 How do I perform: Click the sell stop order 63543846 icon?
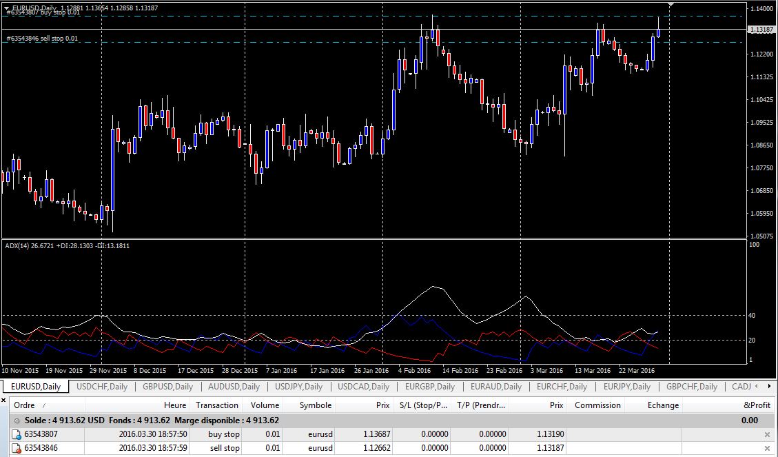click(17, 449)
